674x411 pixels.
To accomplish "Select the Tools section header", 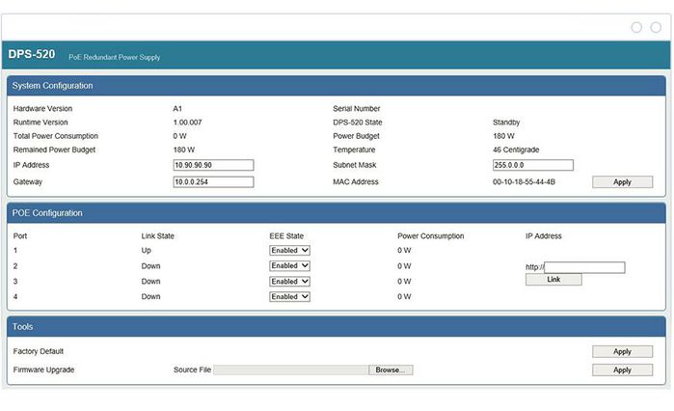I will click(337, 326).
